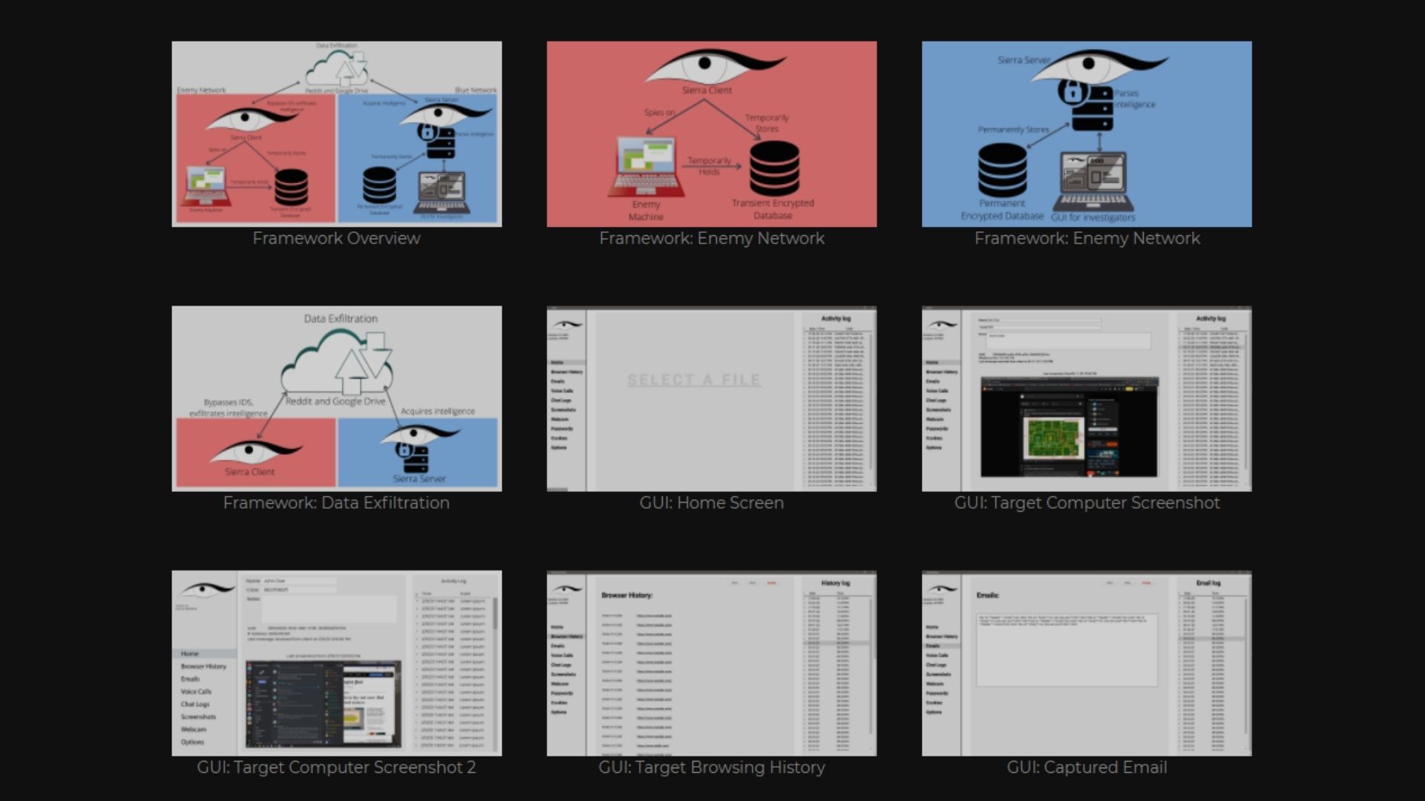Click the 'GUI: Captured Email' caption
1425x801 pixels.
pos(1087,768)
